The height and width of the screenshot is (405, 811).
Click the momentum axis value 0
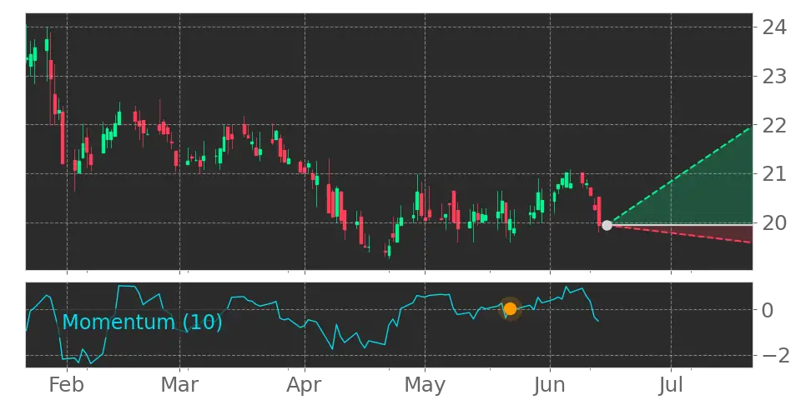click(768, 310)
